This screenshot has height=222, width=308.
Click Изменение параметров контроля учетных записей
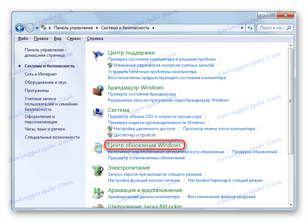[x=164, y=65]
